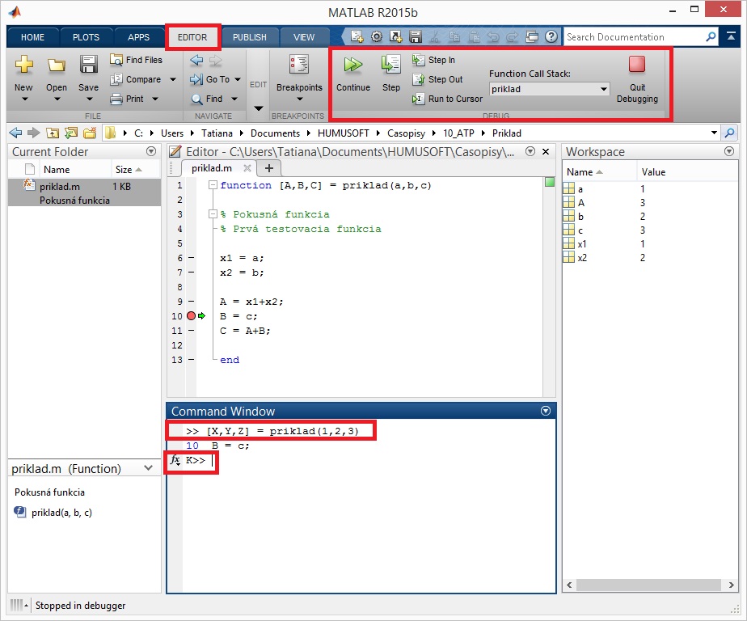Click the Print icon
The height and width of the screenshot is (621, 747).
[x=116, y=99]
